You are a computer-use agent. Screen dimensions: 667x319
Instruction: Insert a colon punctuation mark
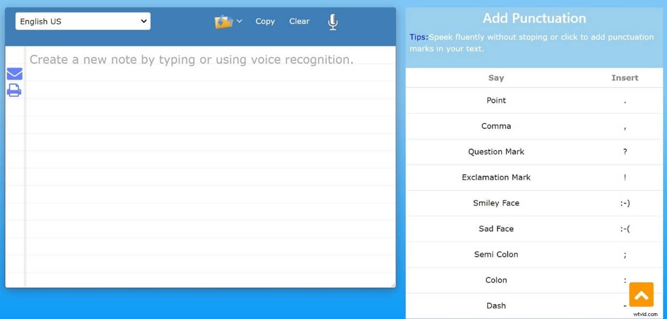coord(624,280)
